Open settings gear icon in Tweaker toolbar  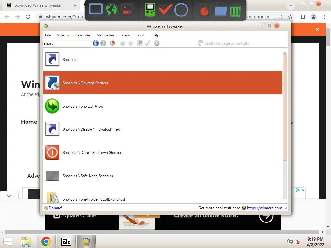[x=157, y=43]
